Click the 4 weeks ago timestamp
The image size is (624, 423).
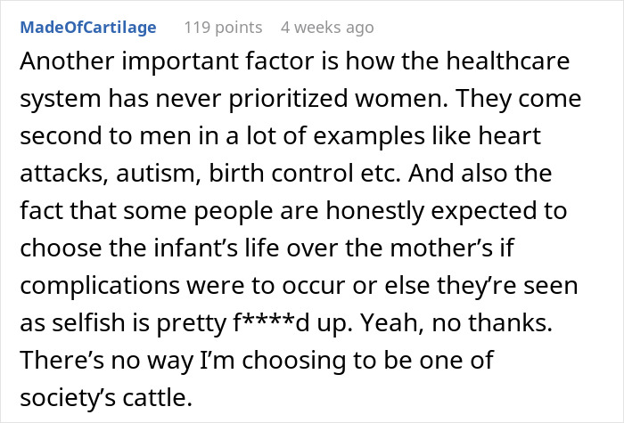(327, 28)
